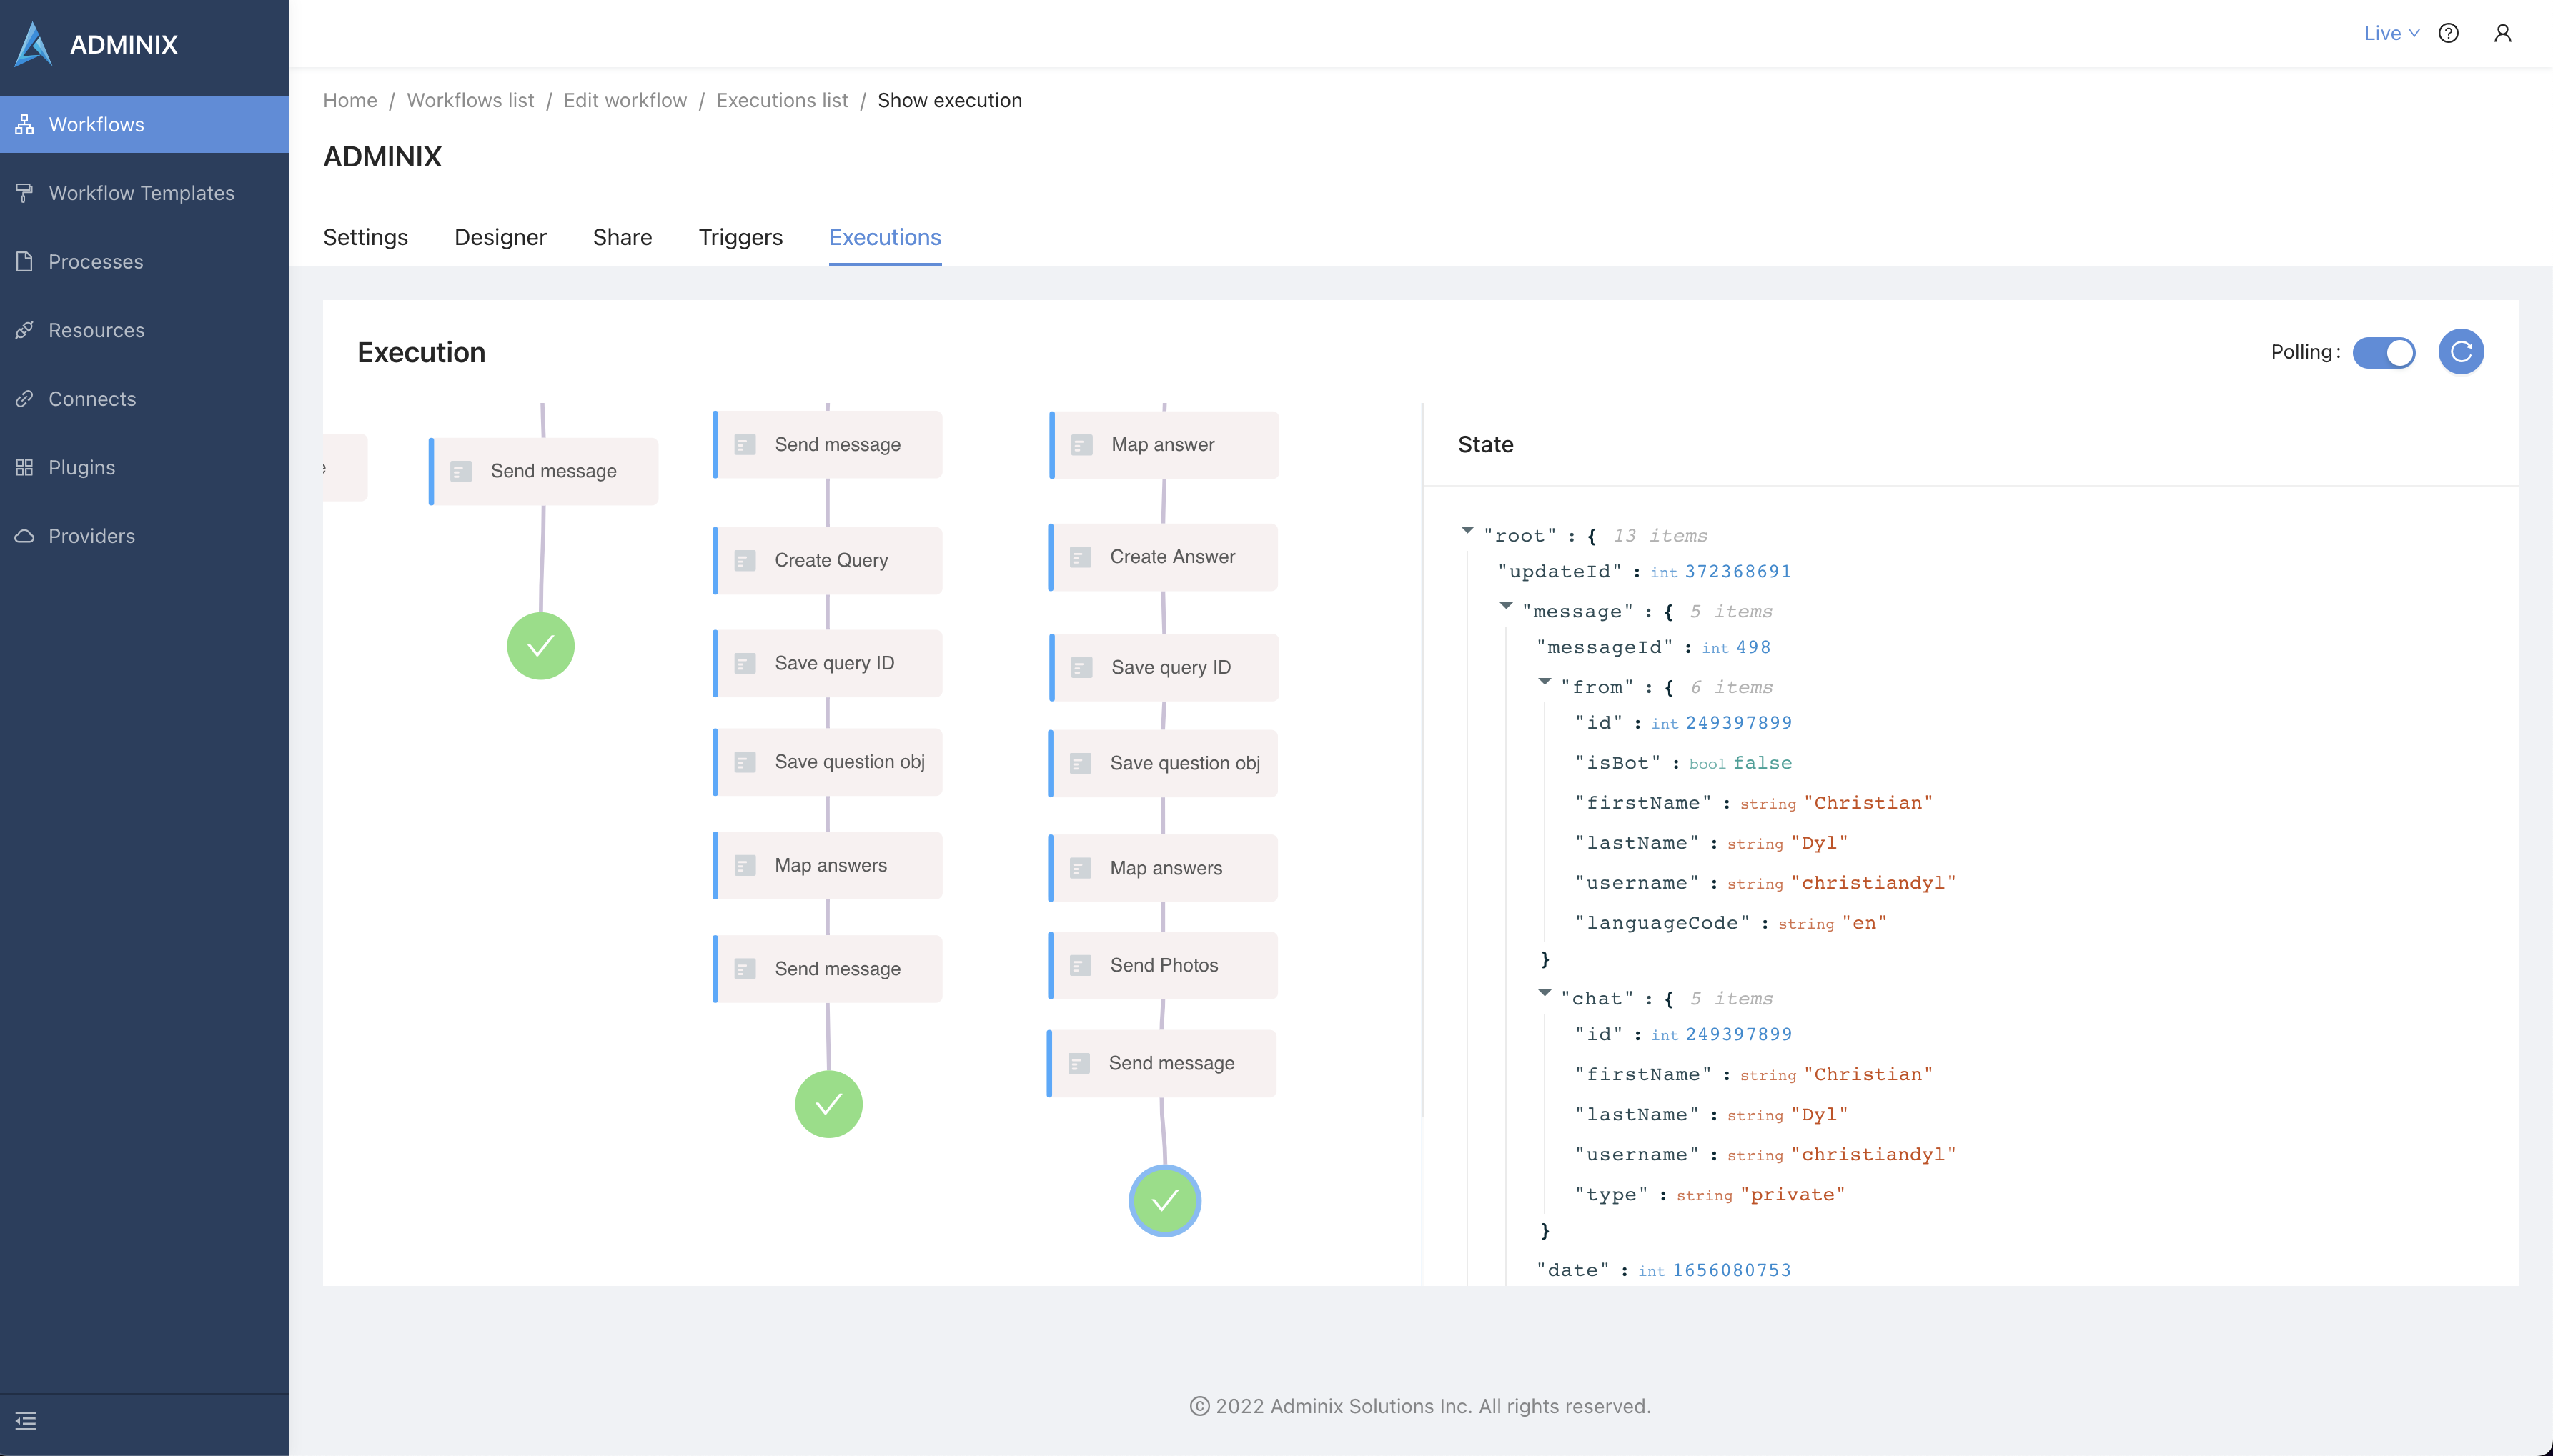Select the highlighted green checkmark end node
This screenshot has width=2553, height=1456.
pyautogui.click(x=1164, y=1201)
